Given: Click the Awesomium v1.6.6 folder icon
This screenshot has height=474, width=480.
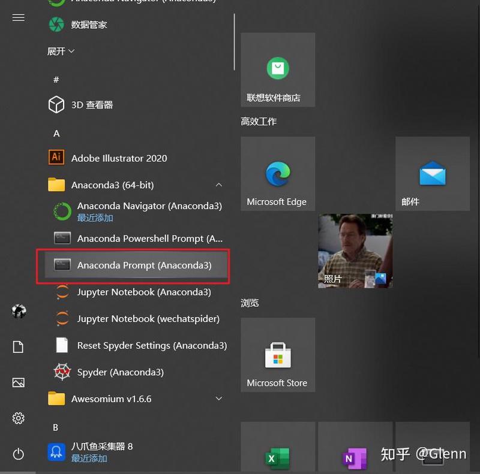Looking at the screenshot, I should [56, 398].
